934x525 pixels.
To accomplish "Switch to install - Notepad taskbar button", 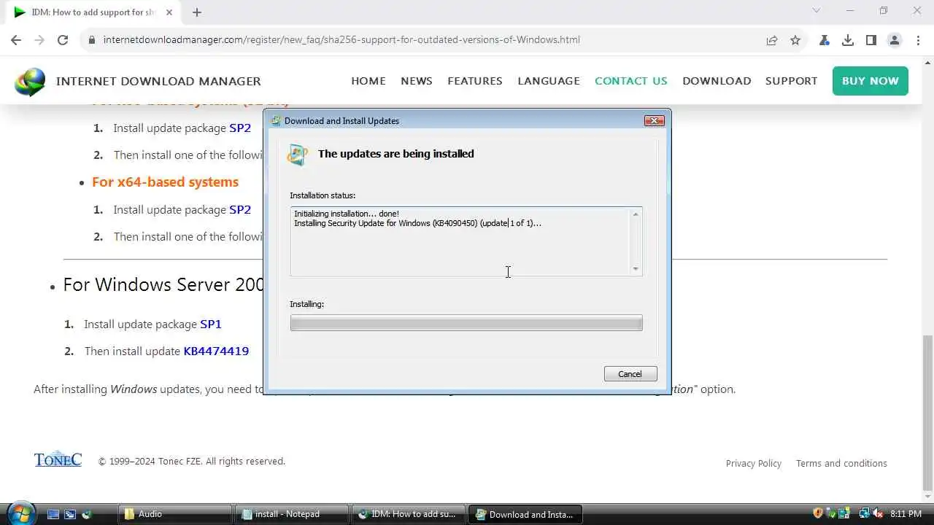I will coord(291,514).
